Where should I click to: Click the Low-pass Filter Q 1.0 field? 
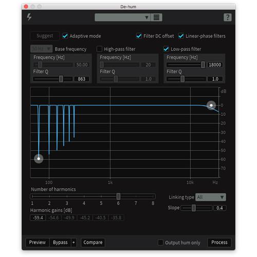[x=215, y=79]
